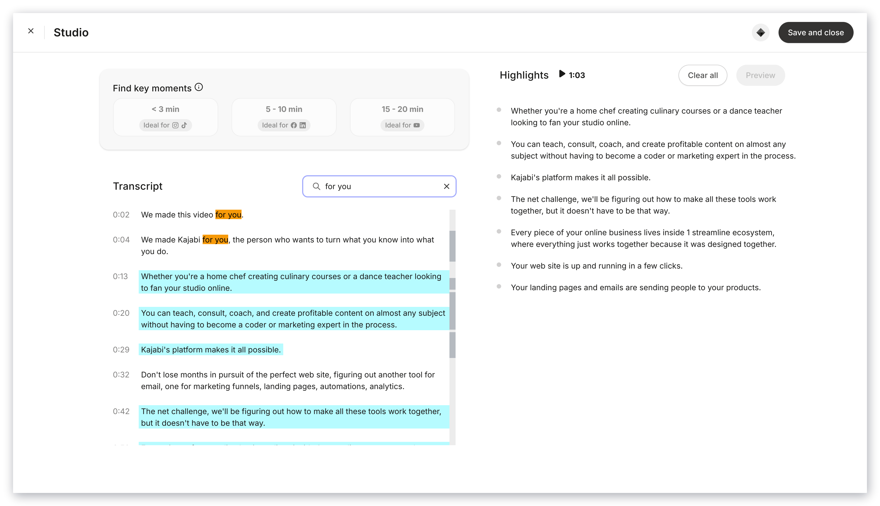880x506 pixels.
Task: Select transcript line 'We made Kajabi for you'
Action: point(287,246)
